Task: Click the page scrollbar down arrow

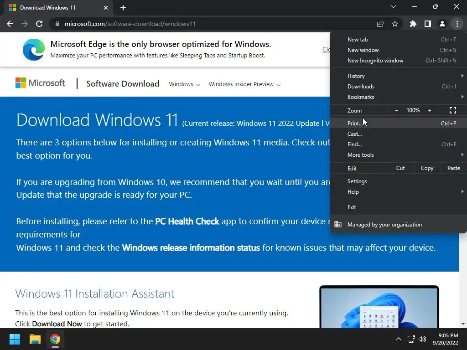Action: coord(463,324)
